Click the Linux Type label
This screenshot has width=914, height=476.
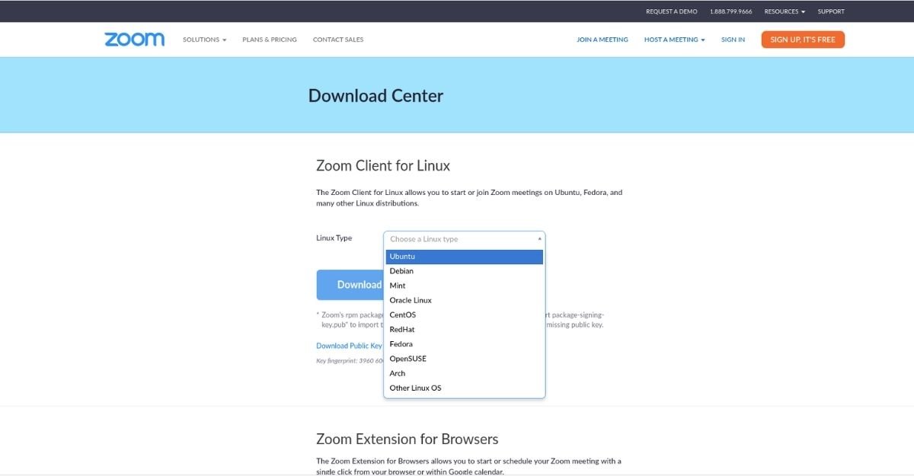click(x=334, y=238)
